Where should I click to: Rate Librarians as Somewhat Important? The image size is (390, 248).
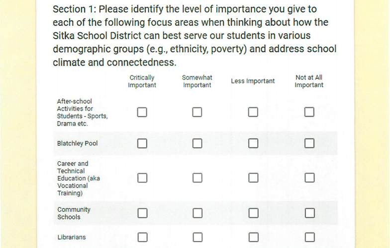coord(197,237)
